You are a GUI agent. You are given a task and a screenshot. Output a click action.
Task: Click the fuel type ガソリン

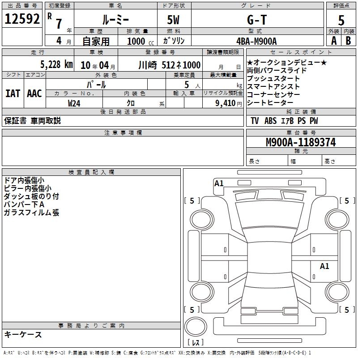(x=174, y=41)
